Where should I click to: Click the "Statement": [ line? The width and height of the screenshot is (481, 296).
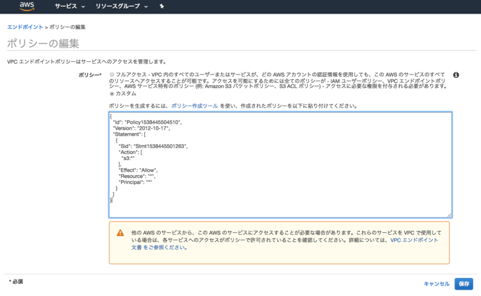pos(129,134)
